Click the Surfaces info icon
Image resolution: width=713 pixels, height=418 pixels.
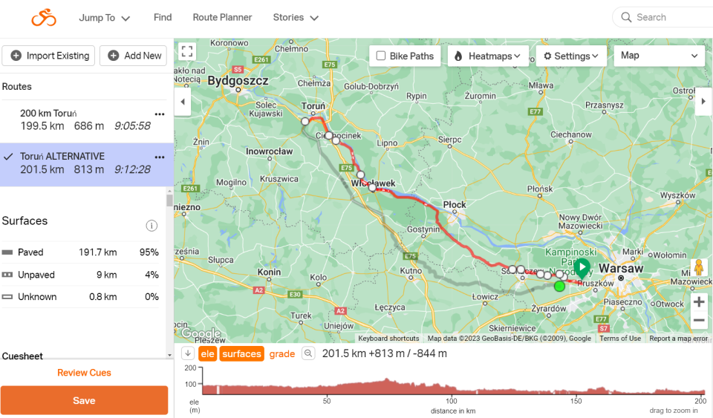[152, 226]
